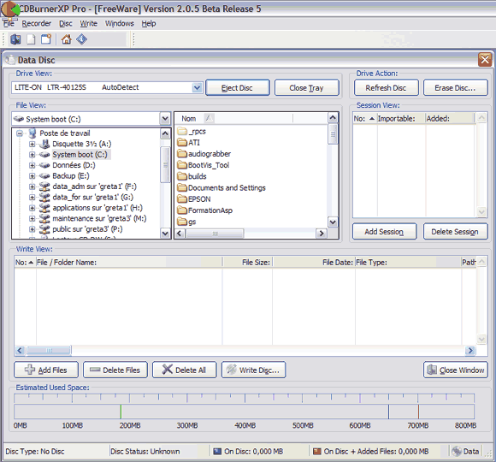The height and width of the screenshot is (462, 496).
Task: Click the Delete All button
Action: [x=185, y=370]
